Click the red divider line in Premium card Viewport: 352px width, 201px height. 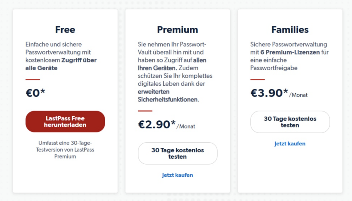145,111
